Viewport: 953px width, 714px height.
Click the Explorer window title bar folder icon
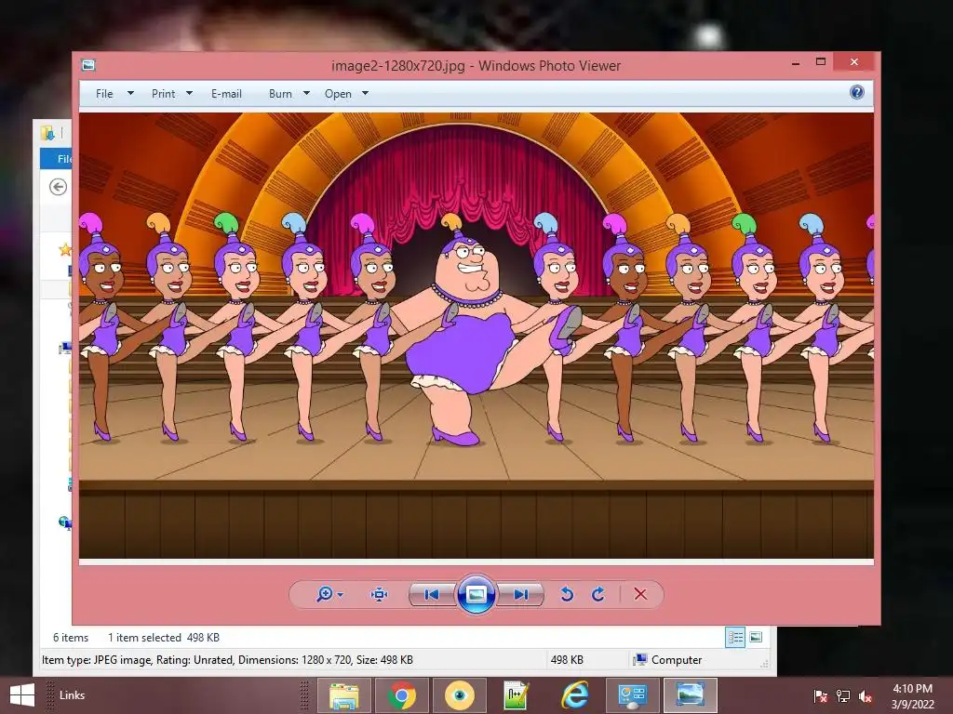(x=47, y=133)
